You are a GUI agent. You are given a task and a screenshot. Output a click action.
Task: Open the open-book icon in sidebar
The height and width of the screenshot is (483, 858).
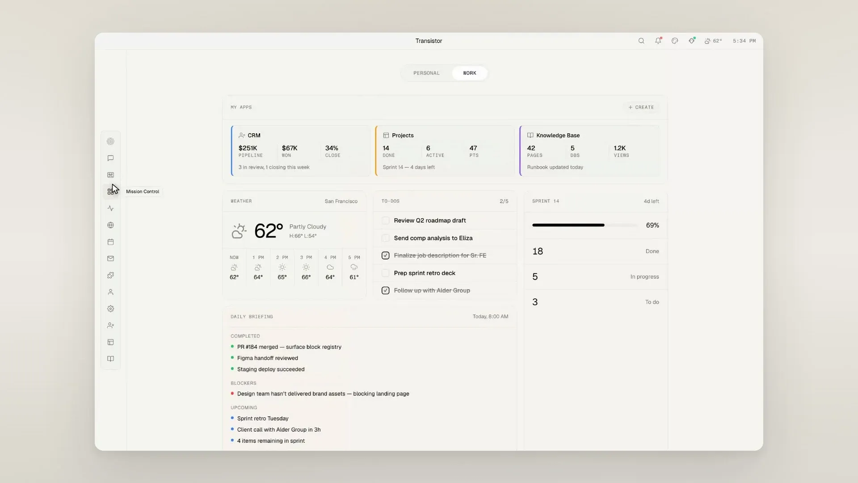110,359
